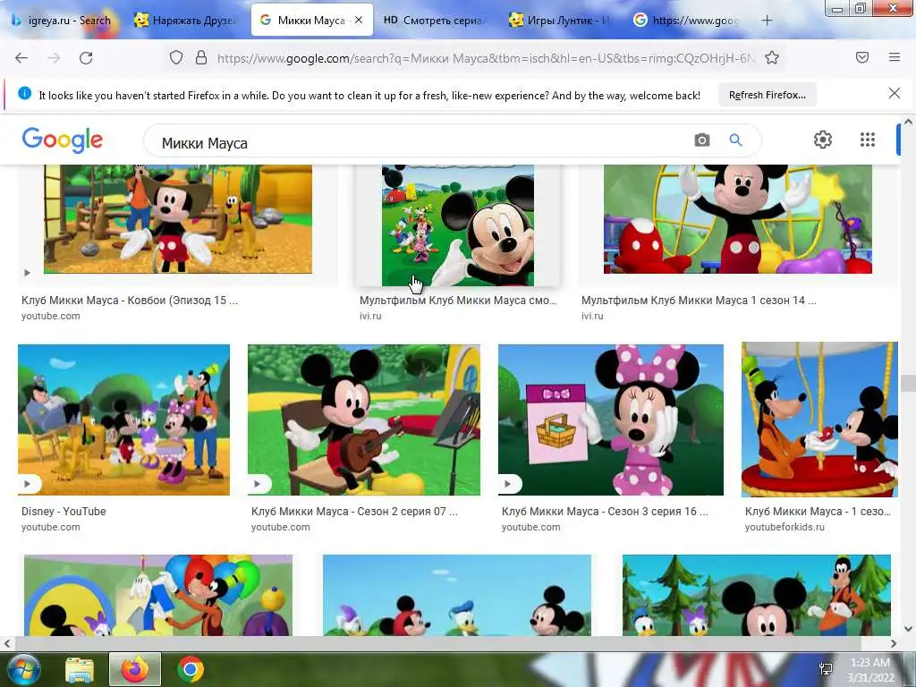This screenshot has width=916, height=687.
Task: Play video badge on cowboy image
Action: 27,273
